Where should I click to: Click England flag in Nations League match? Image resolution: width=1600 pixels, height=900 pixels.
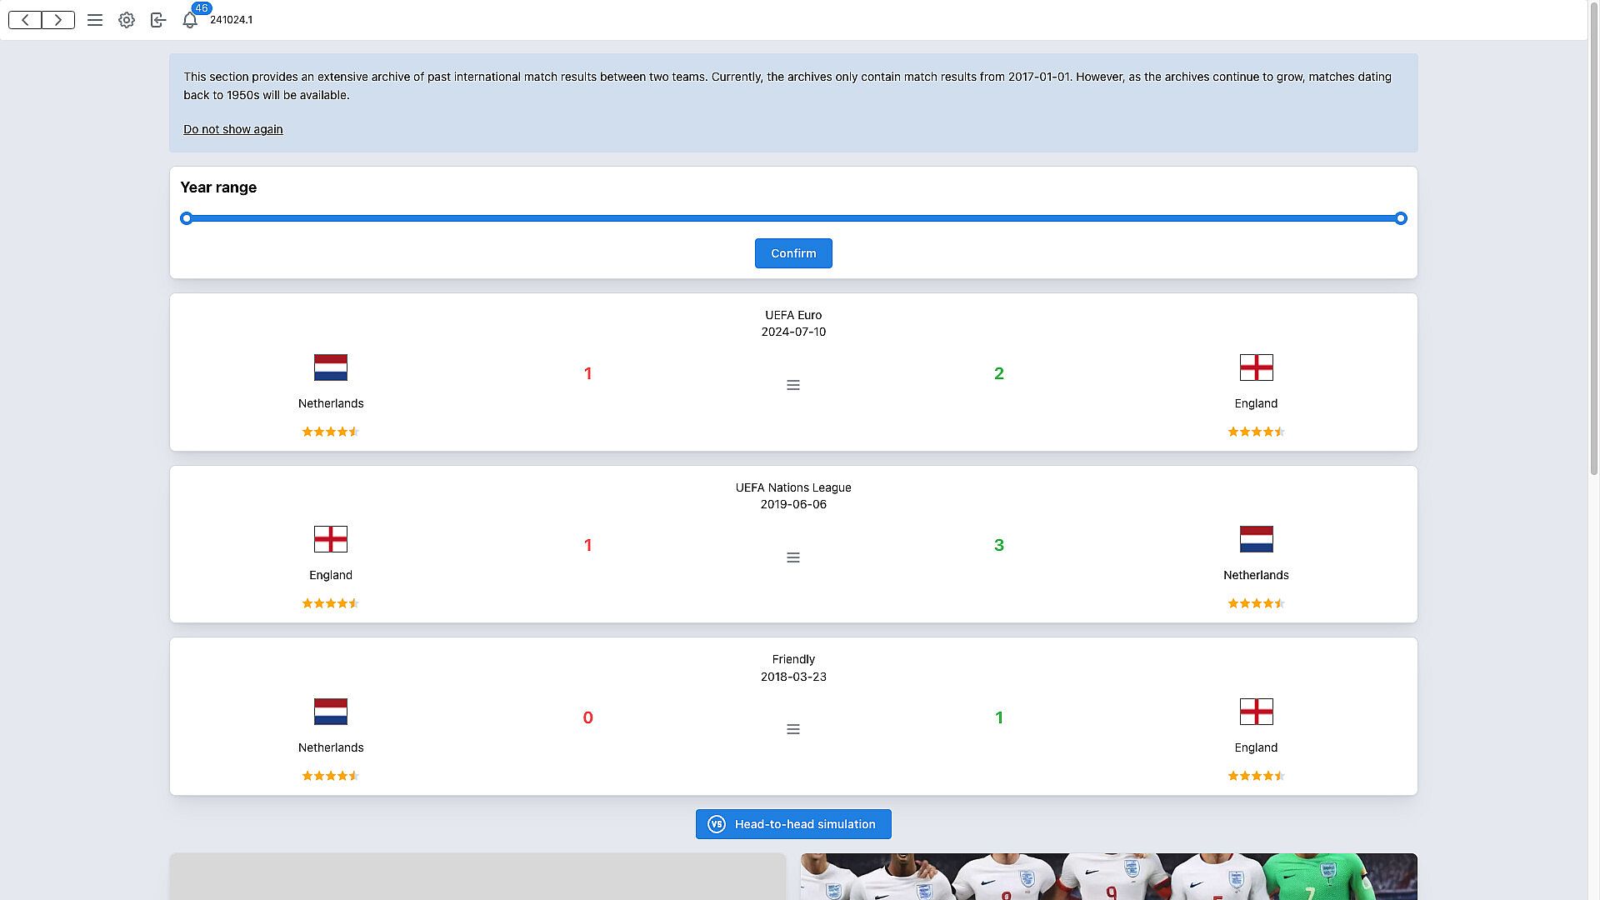point(331,539)
